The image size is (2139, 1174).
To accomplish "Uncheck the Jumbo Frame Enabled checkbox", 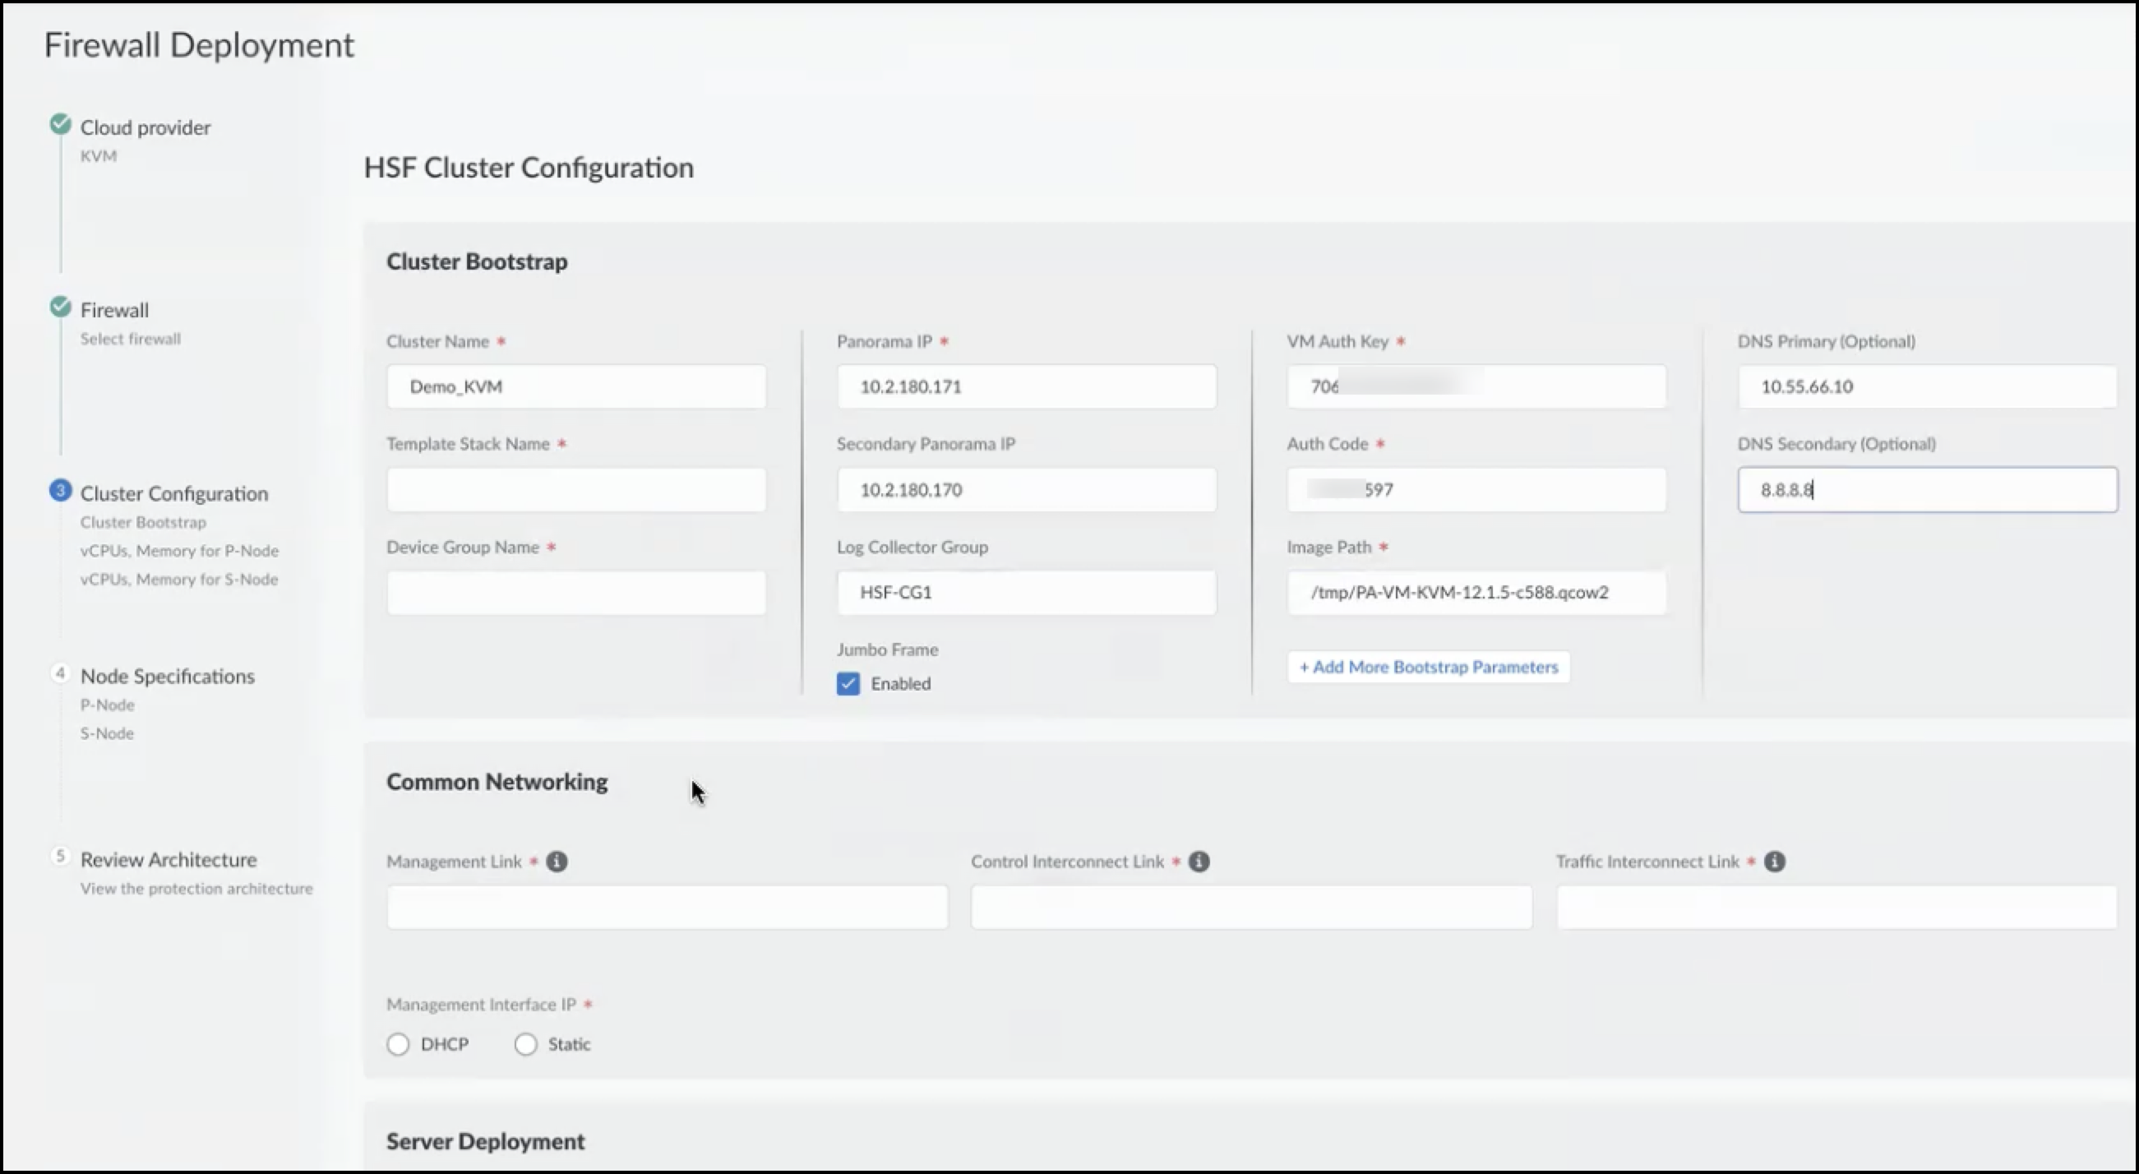I will 848,684.
